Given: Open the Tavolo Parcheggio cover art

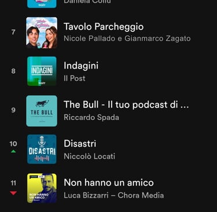Looking at the screenshot, I should pos(42,33).
